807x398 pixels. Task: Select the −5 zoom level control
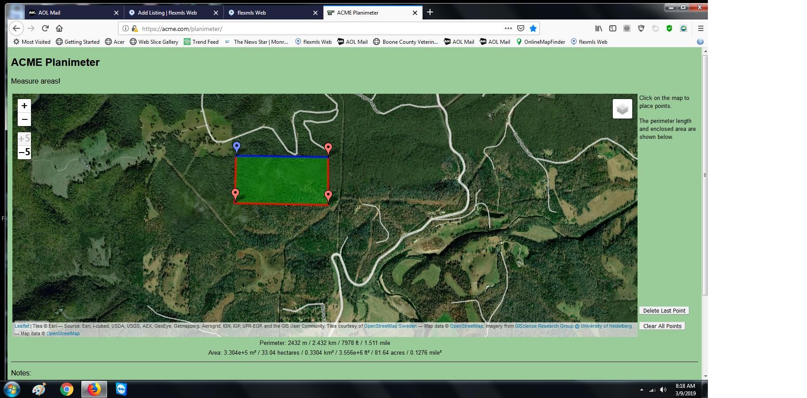[24, 152]
